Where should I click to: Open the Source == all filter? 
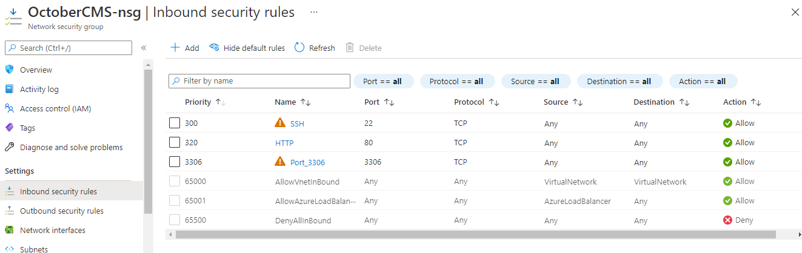[x=535, y=81]
